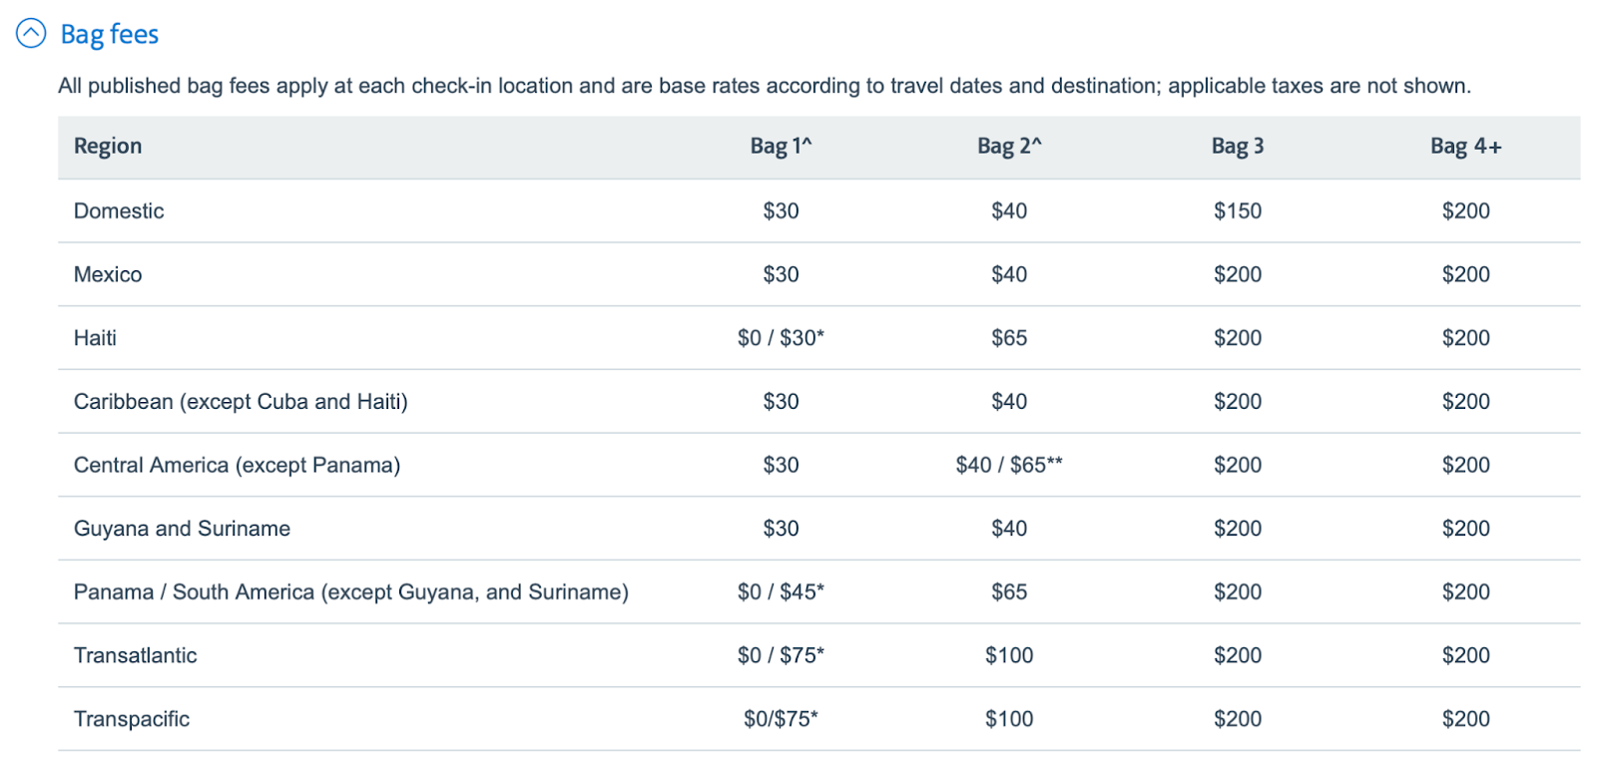Select the Transatlantic row label

pos(135,655)
